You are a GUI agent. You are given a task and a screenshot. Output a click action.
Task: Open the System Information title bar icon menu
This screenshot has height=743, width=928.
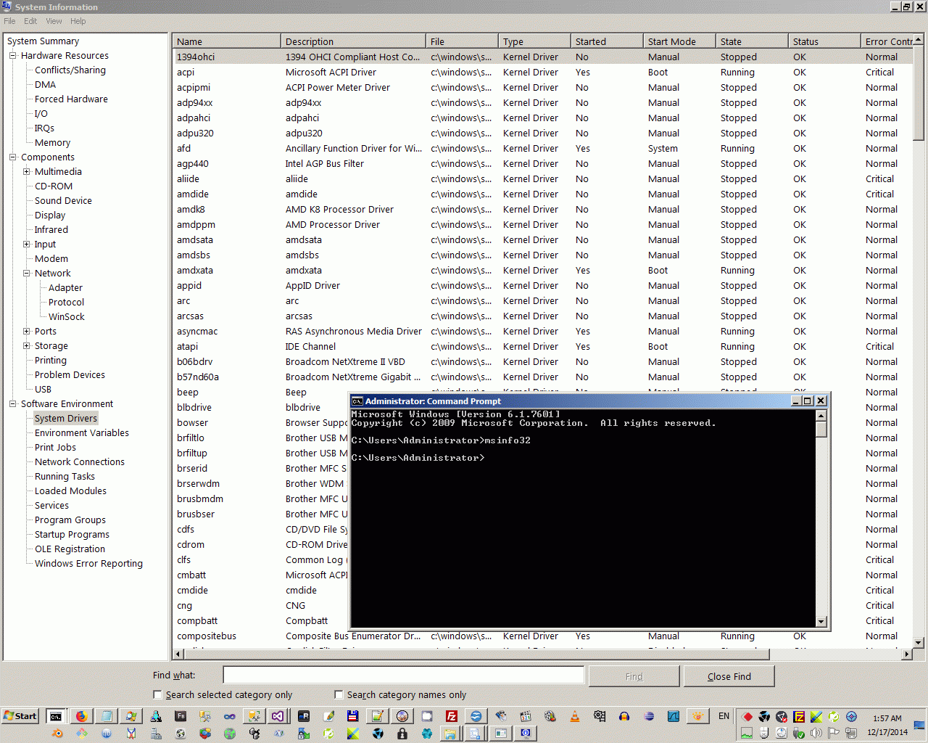7,7
